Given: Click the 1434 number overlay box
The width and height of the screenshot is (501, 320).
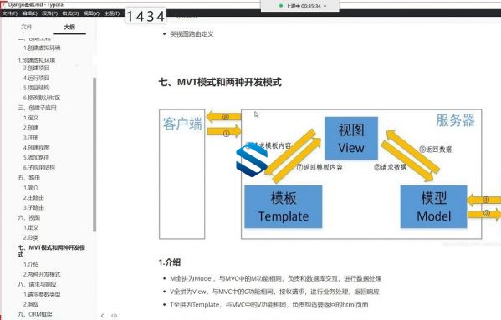Looking at the screenshot, I should (x=146, y=16).
